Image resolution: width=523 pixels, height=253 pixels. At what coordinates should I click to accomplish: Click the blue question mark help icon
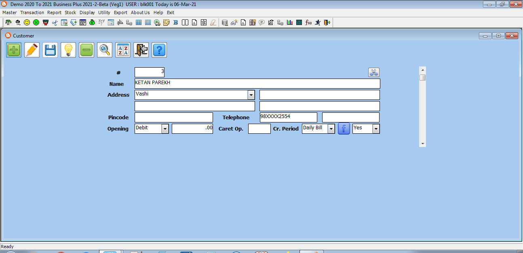159,50
